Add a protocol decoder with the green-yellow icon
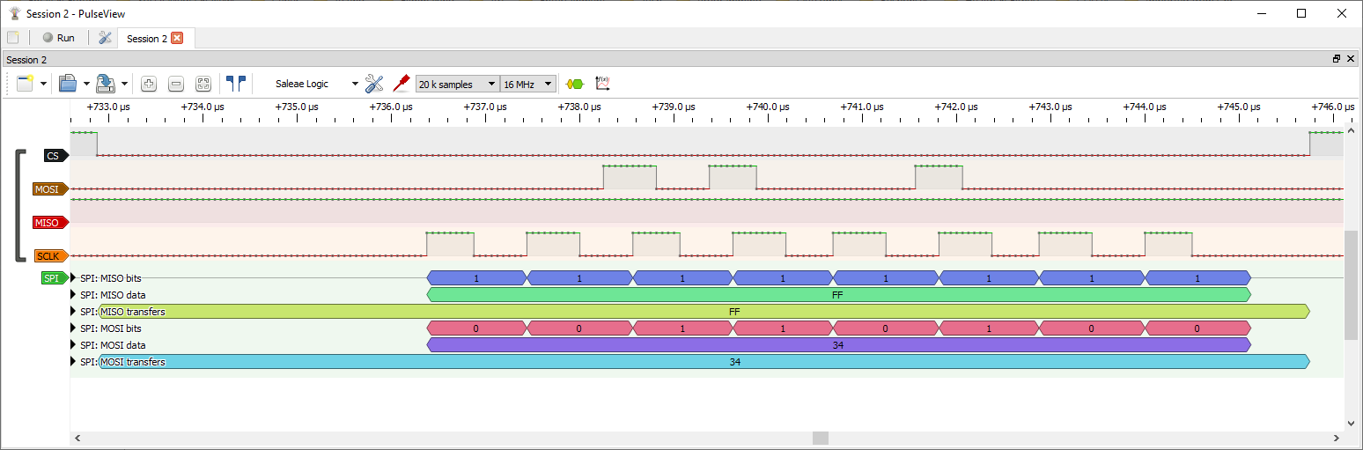The height and width of the screenshot is (450, 1363). (575, 84)
